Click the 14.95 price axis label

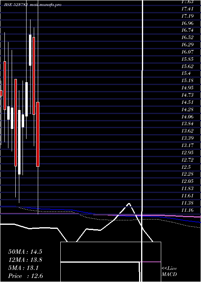click(187, 88)
